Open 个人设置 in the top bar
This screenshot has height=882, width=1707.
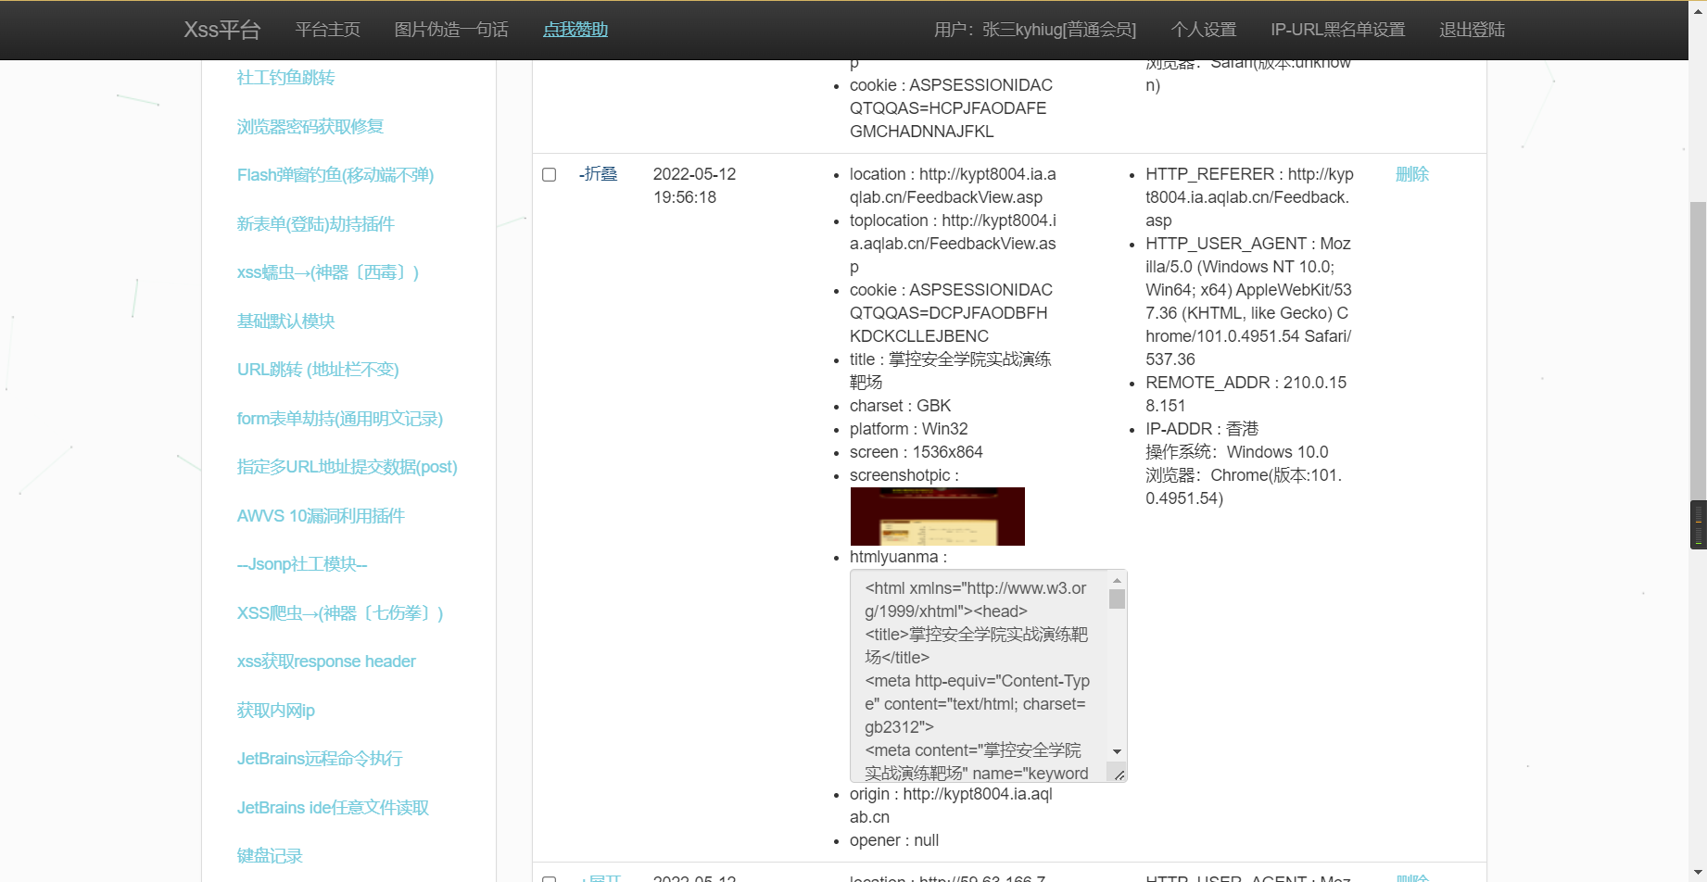tap(1203, 29)
